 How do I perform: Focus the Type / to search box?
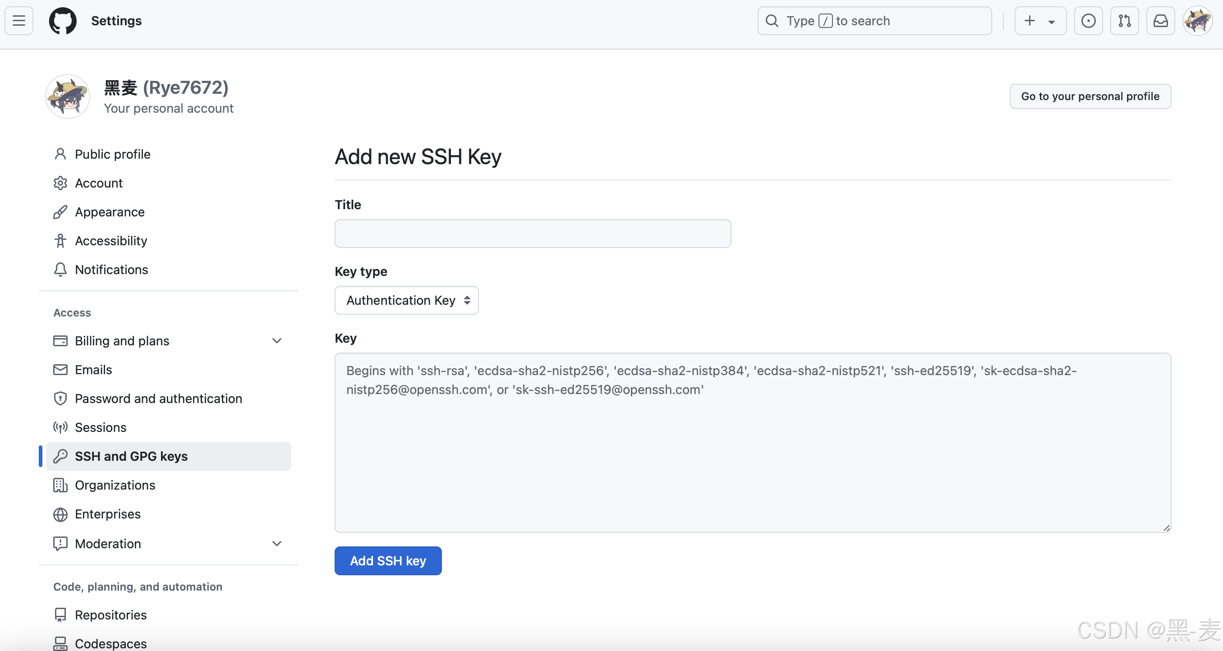(874, 21)
